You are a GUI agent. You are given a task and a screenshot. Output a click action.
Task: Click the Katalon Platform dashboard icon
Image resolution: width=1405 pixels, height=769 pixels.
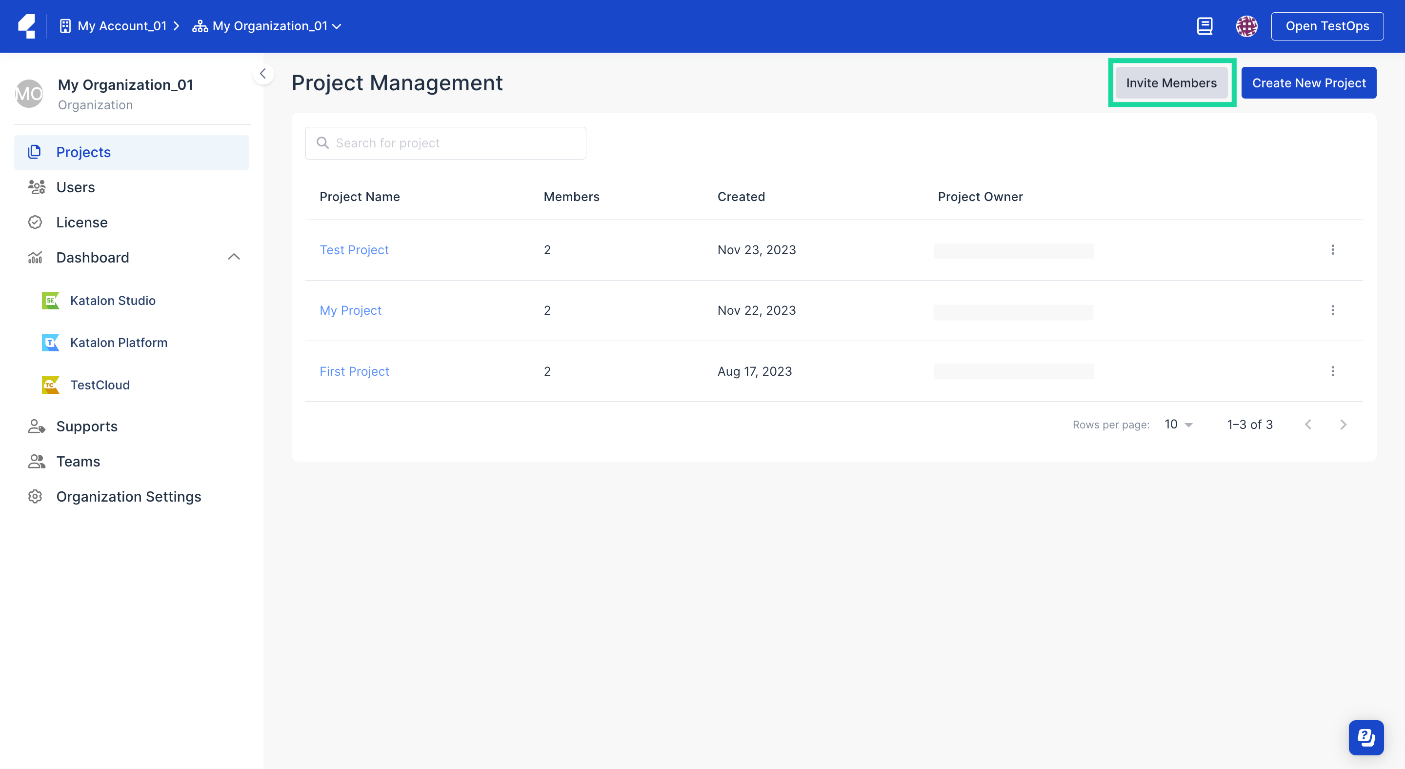pos(51,341)
